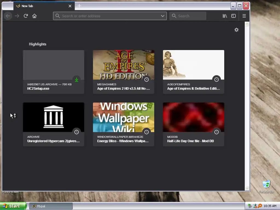Click the Highlights section heading
Image resolution: width=280 pixels, height=210 pixels.
coord(37,44)
